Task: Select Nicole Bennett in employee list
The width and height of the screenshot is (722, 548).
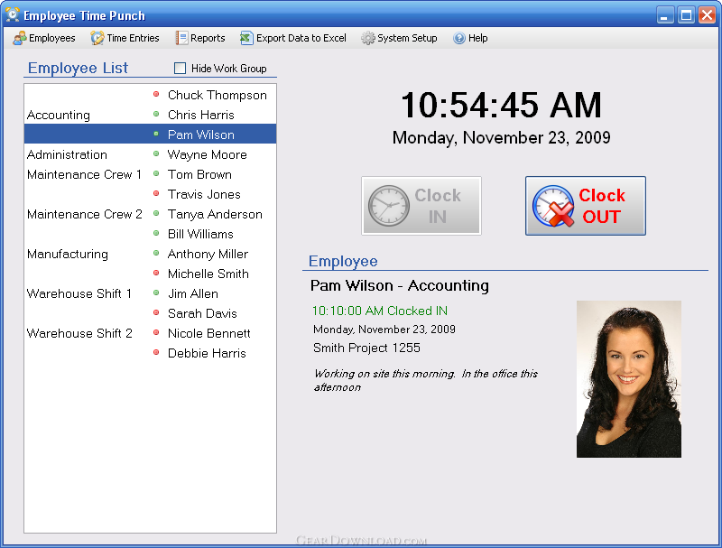Action: pos(209,333)
